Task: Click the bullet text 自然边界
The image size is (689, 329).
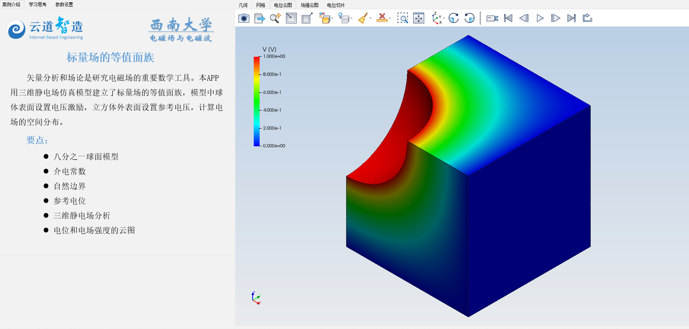Action: 70,186
